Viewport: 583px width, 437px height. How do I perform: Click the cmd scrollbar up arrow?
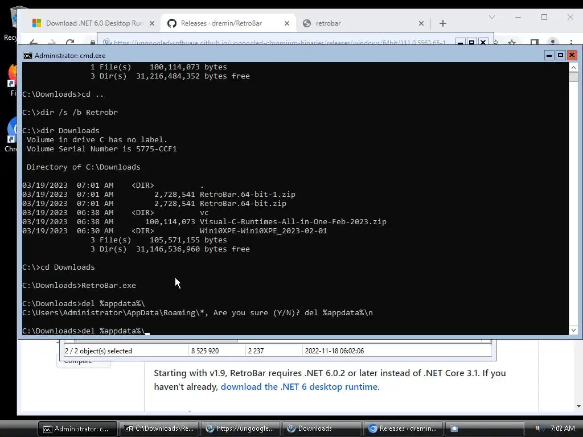(573, 67)
